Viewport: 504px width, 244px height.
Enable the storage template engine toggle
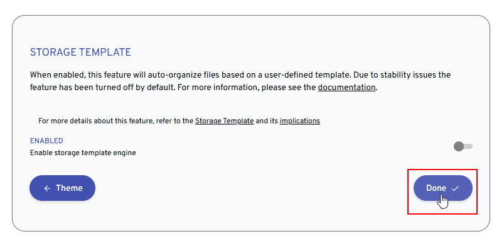pos(463,146)
